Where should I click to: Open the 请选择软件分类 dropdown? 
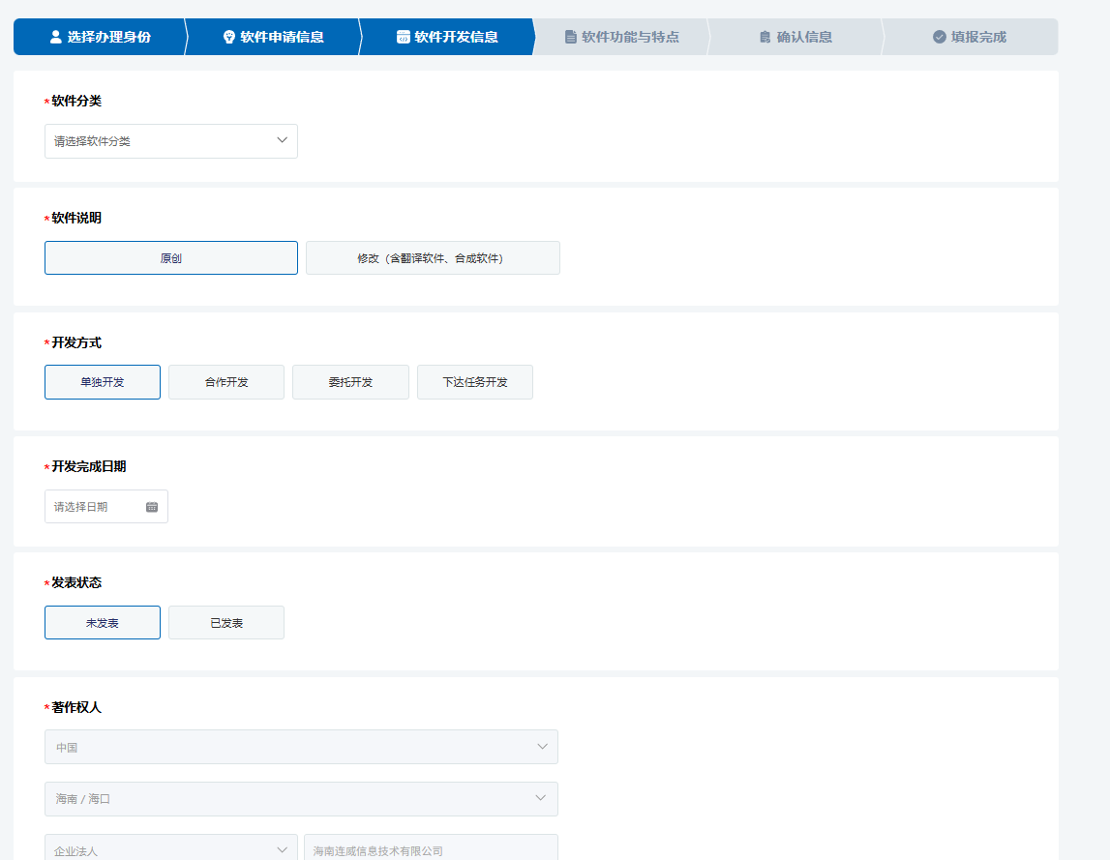coord(171,141)
